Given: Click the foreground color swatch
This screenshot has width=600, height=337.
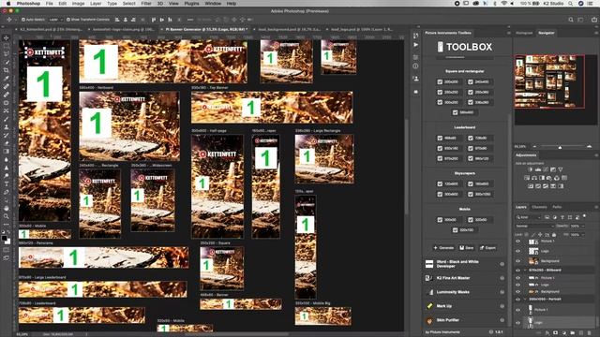Looking at the screenshot, I should [4, 238].
